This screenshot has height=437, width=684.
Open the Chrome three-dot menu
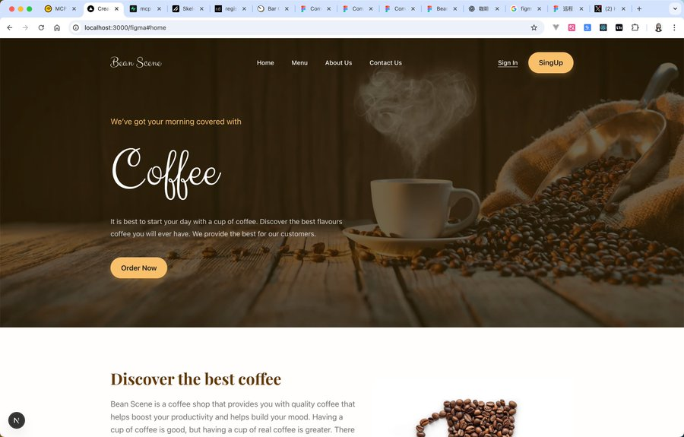[x=674, y=27]
